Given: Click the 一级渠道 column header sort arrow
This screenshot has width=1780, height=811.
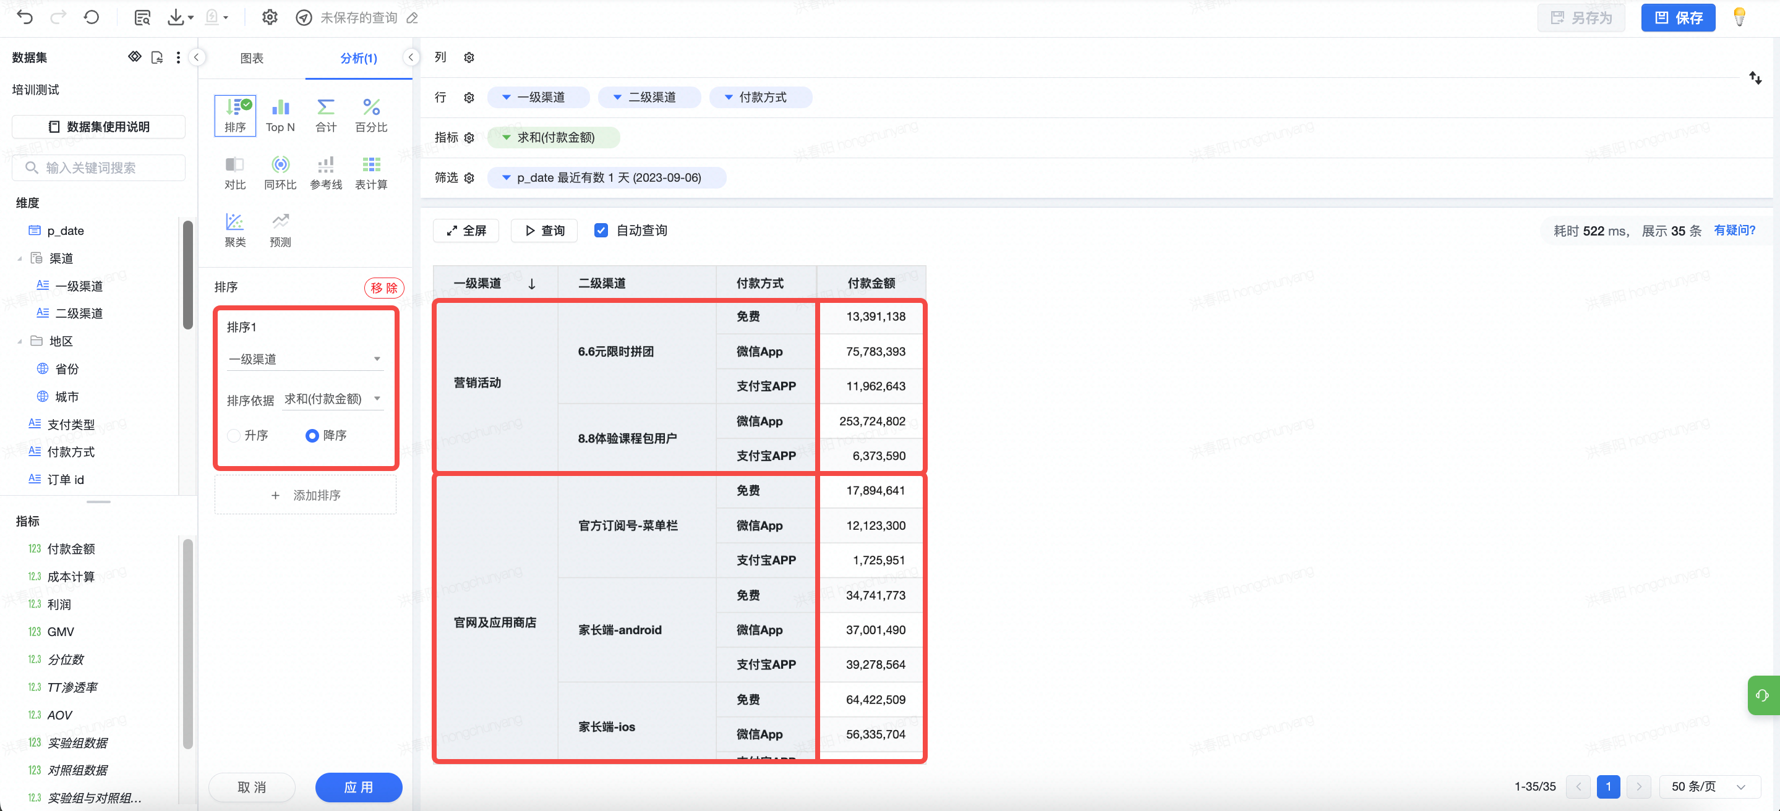Looking at the screenshot, I should 531,283.
